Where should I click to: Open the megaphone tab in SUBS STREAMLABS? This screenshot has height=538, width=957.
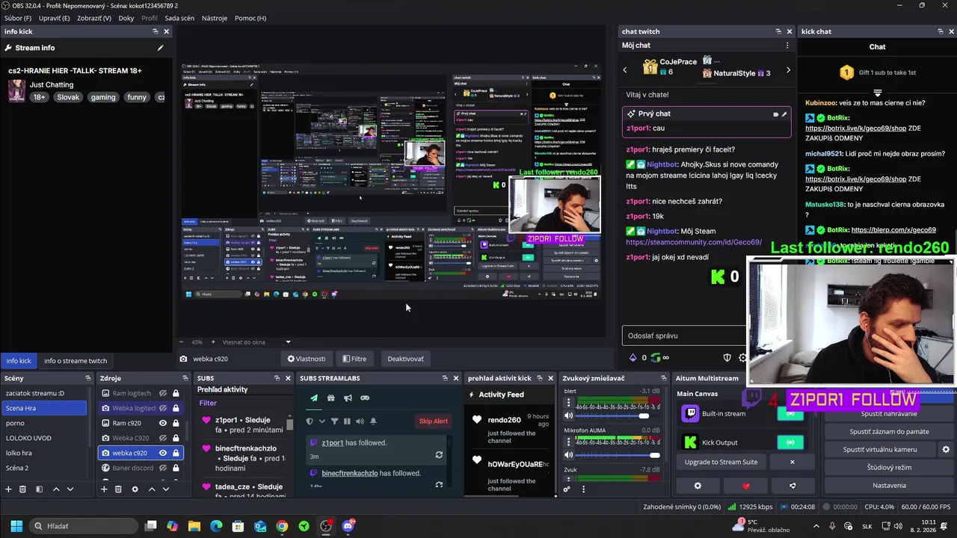[348, 398]
